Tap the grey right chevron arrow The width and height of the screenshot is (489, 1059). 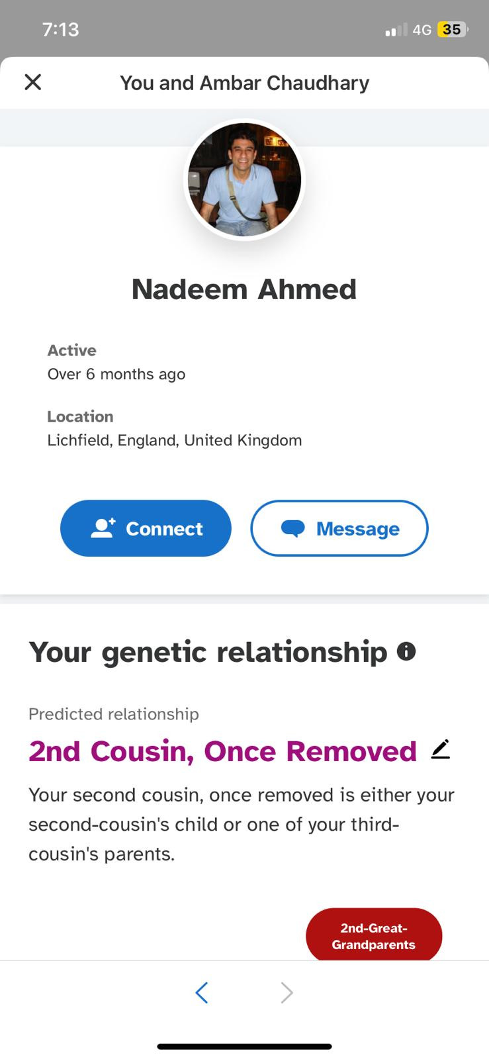pyautogui.click(x=287, y=992)
